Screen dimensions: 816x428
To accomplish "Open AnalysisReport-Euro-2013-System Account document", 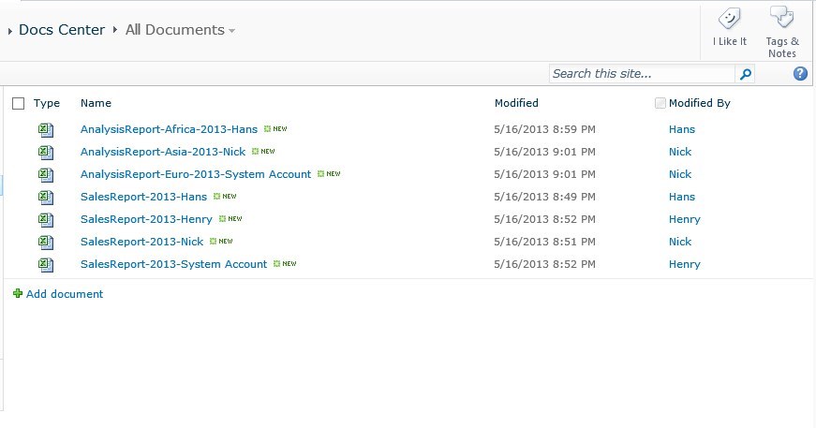I will [196, 174].
